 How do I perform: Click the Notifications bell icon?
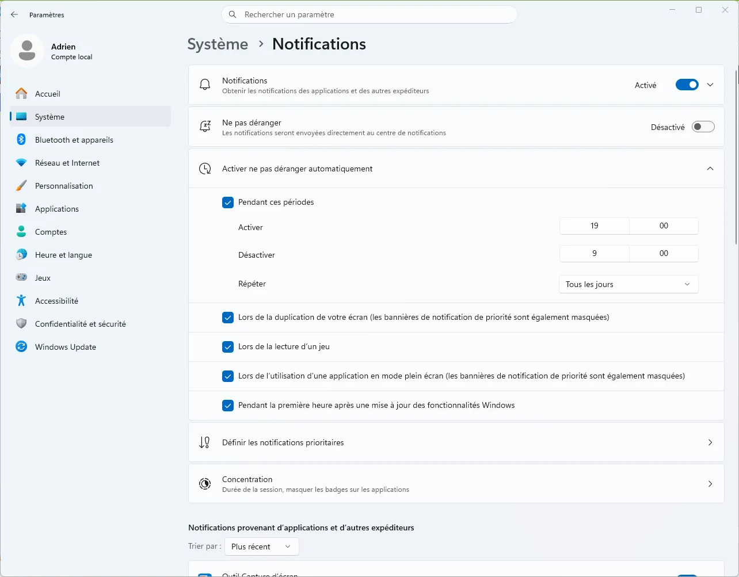pyautogui.click(x=205, y=85)
